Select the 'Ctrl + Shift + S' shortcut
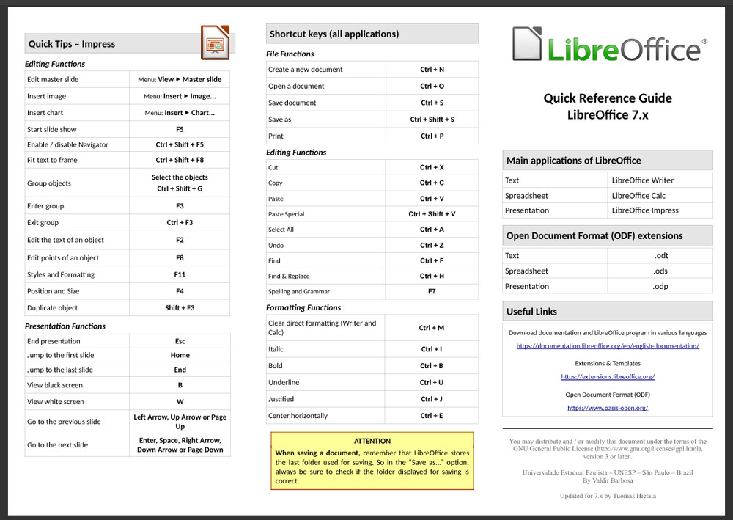Screen dimensions: 733x520 [432, 120]
